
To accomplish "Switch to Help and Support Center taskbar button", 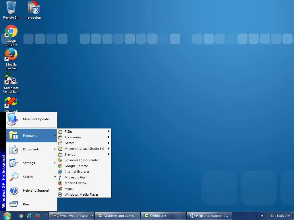I will [x=209, y=216].
